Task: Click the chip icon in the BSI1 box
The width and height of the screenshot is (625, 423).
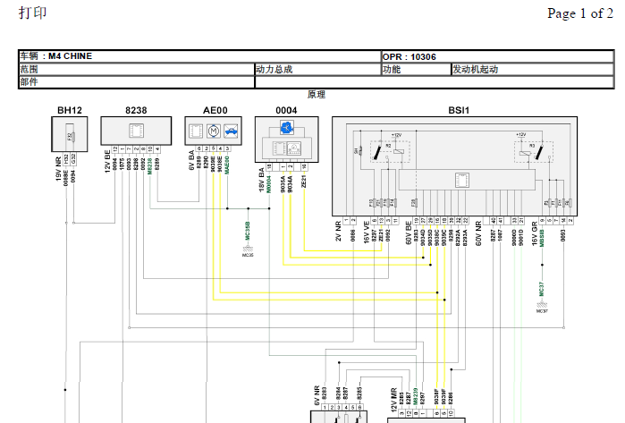Action: (x=462, y=181)
